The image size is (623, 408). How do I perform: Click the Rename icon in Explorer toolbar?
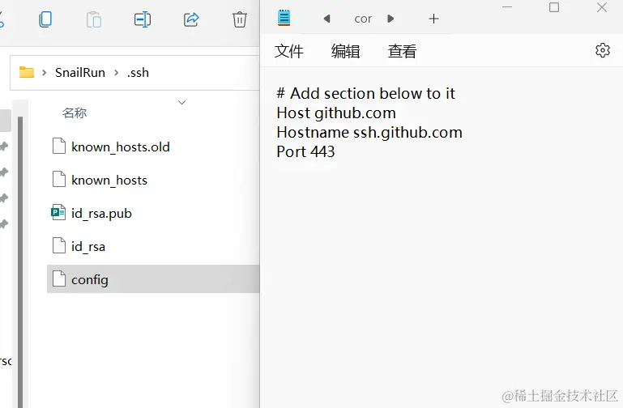143,19
